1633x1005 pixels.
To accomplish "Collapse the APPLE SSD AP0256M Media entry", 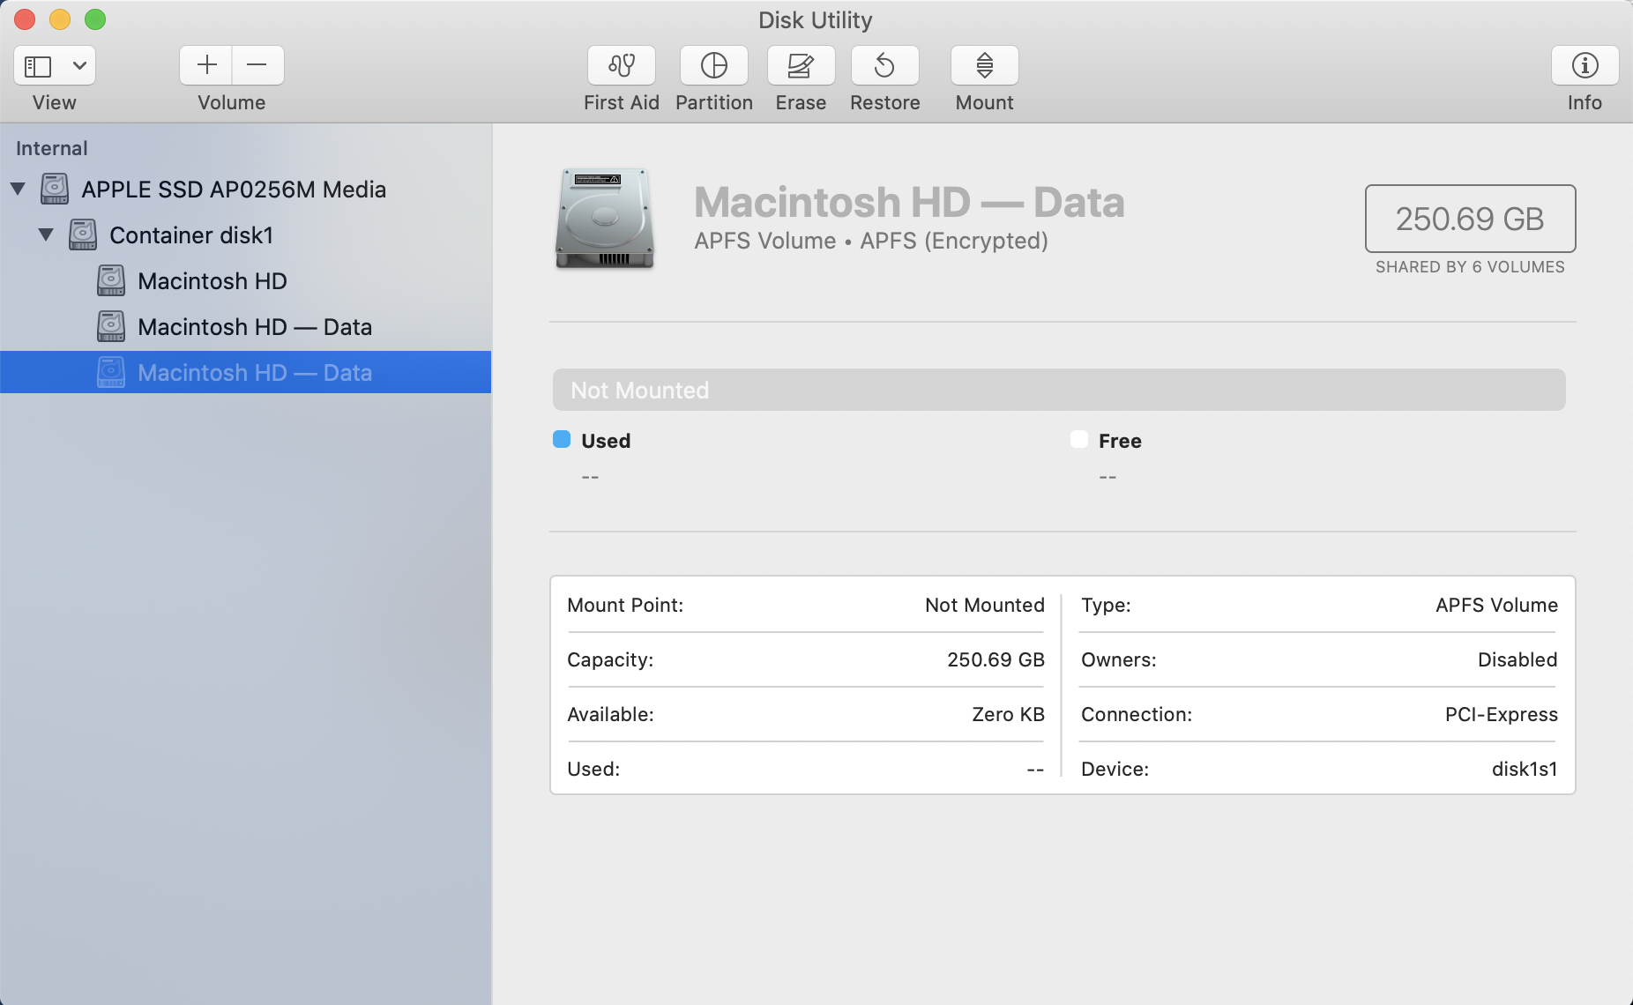I will click(x=18, y=189).
